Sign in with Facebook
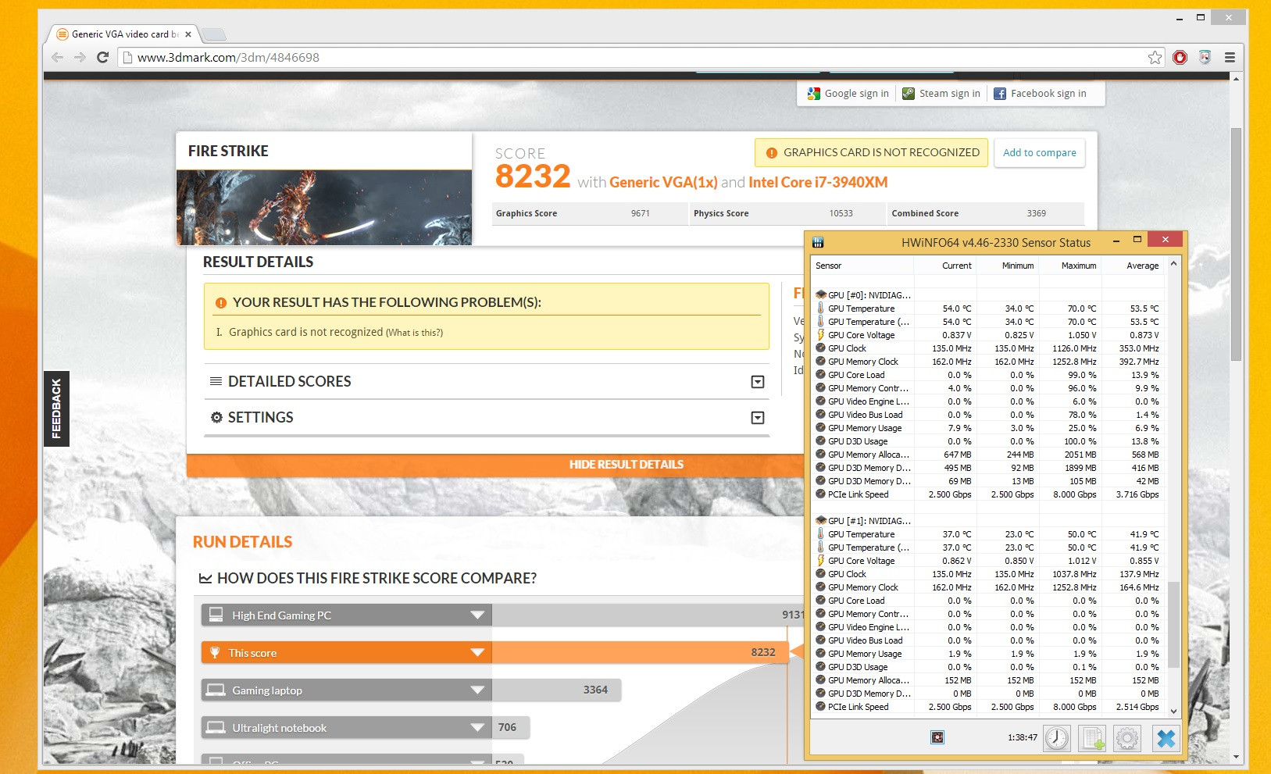The image size is (1271, 774). pyautogui.click(x=1040, y=94)
